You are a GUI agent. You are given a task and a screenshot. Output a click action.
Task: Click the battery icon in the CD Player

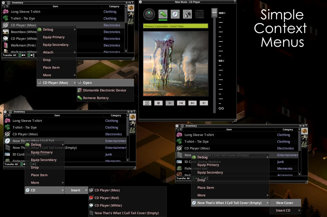click(x=163, y=14)
